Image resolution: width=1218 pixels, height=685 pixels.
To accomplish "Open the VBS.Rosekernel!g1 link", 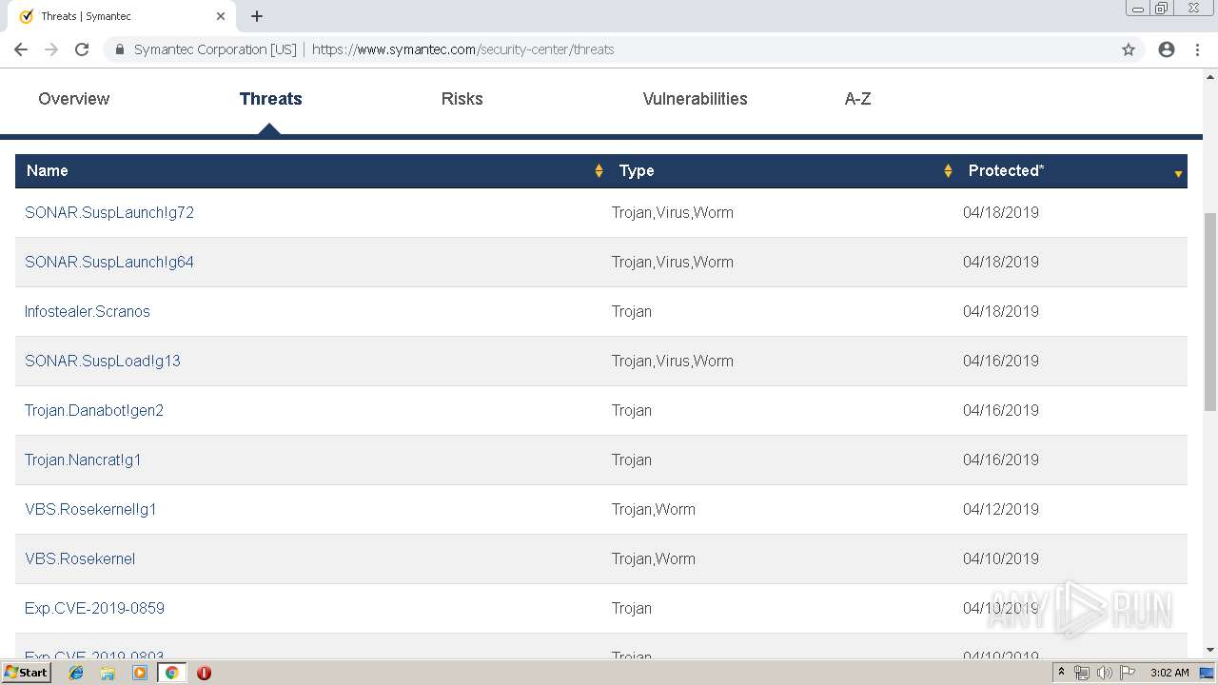I will pyautogui.click(x=90, y=509).
